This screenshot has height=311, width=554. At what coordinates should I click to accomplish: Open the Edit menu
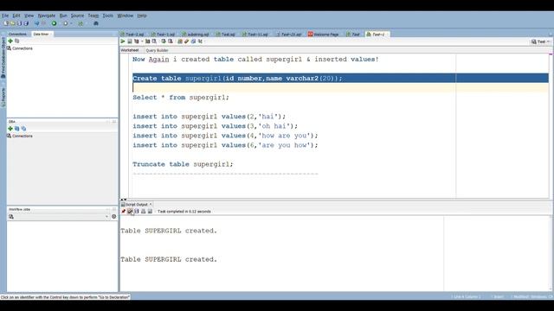16,16
